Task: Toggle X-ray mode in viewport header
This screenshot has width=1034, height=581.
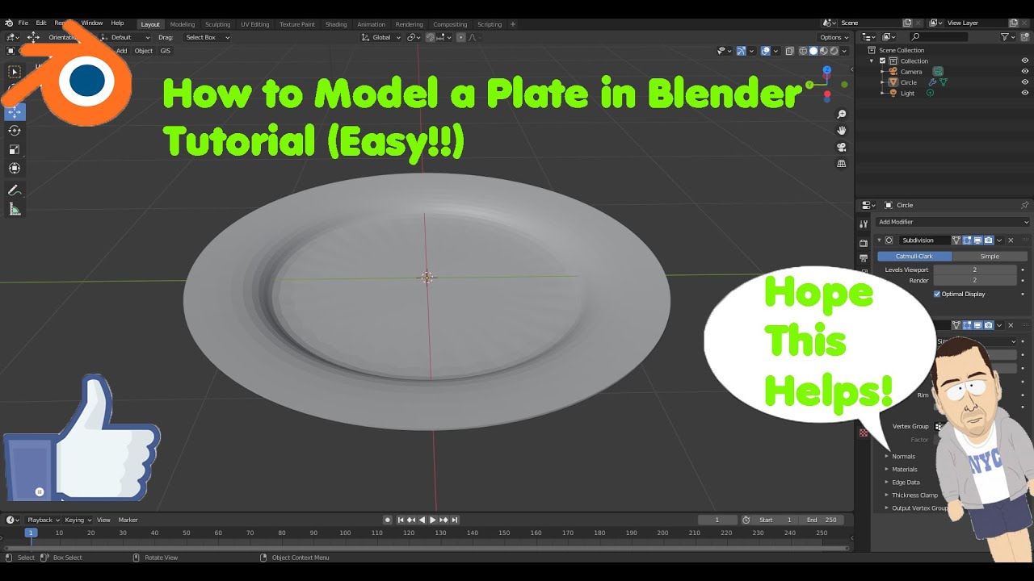Action: [x=789, y=51]
